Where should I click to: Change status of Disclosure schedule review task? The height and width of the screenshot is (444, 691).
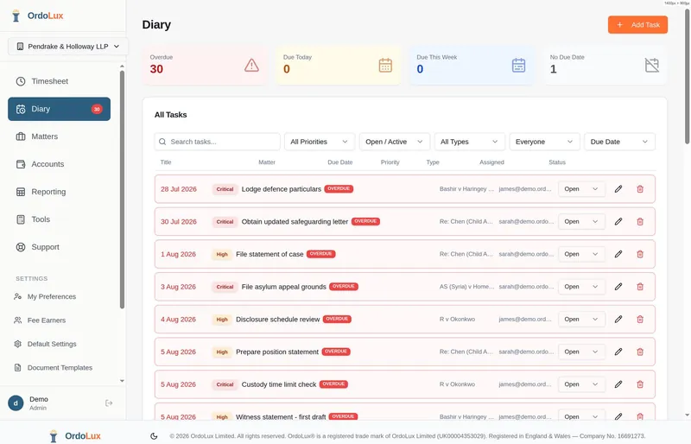581,320
